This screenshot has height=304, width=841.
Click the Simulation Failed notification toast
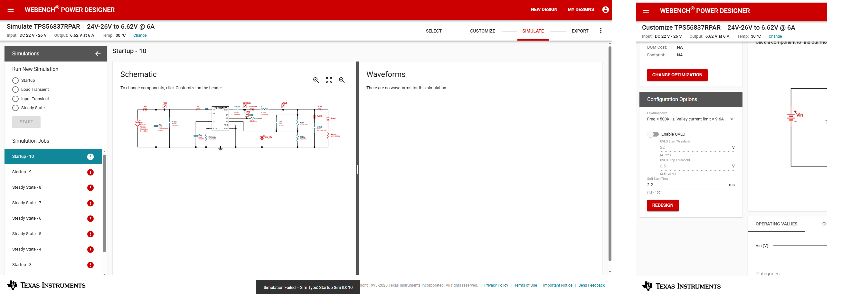click(308, 287)
